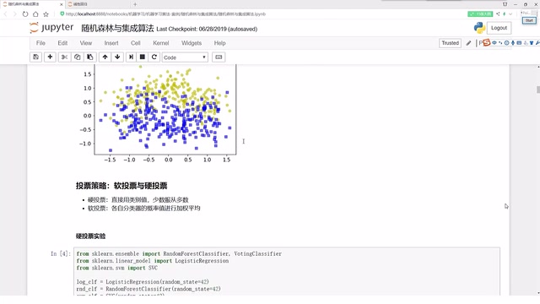Click the browser address bar URL
540x304 pixels.
165,14
